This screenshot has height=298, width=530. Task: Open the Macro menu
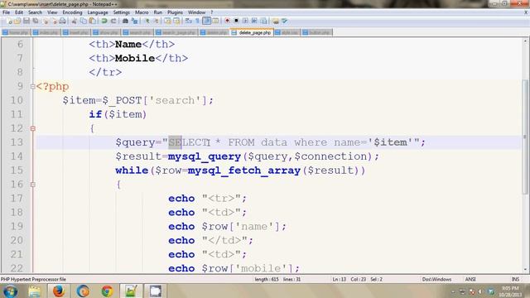[142, 12]
